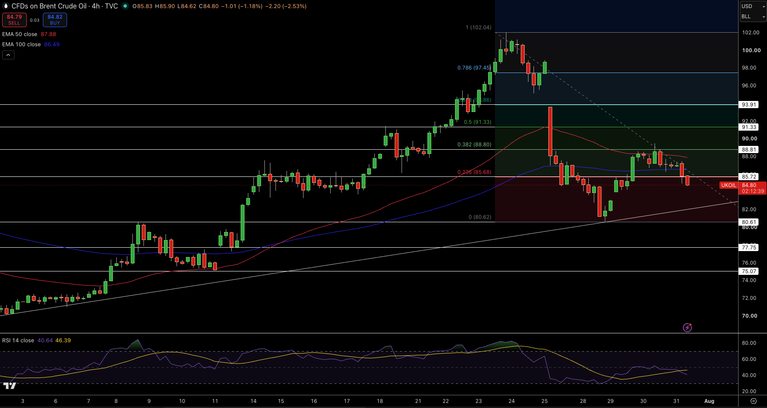Click the TradingView logo
The width and height of the screenshot is (767, 408).
pos(10,386)
